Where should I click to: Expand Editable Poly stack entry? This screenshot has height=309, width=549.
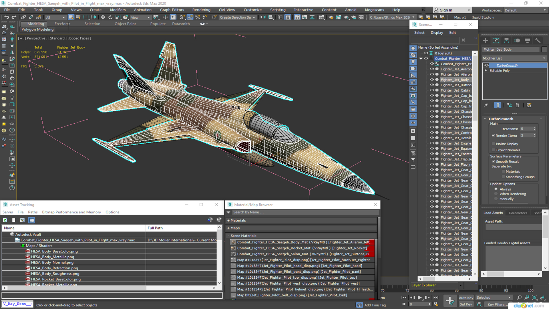click(486, 70)
